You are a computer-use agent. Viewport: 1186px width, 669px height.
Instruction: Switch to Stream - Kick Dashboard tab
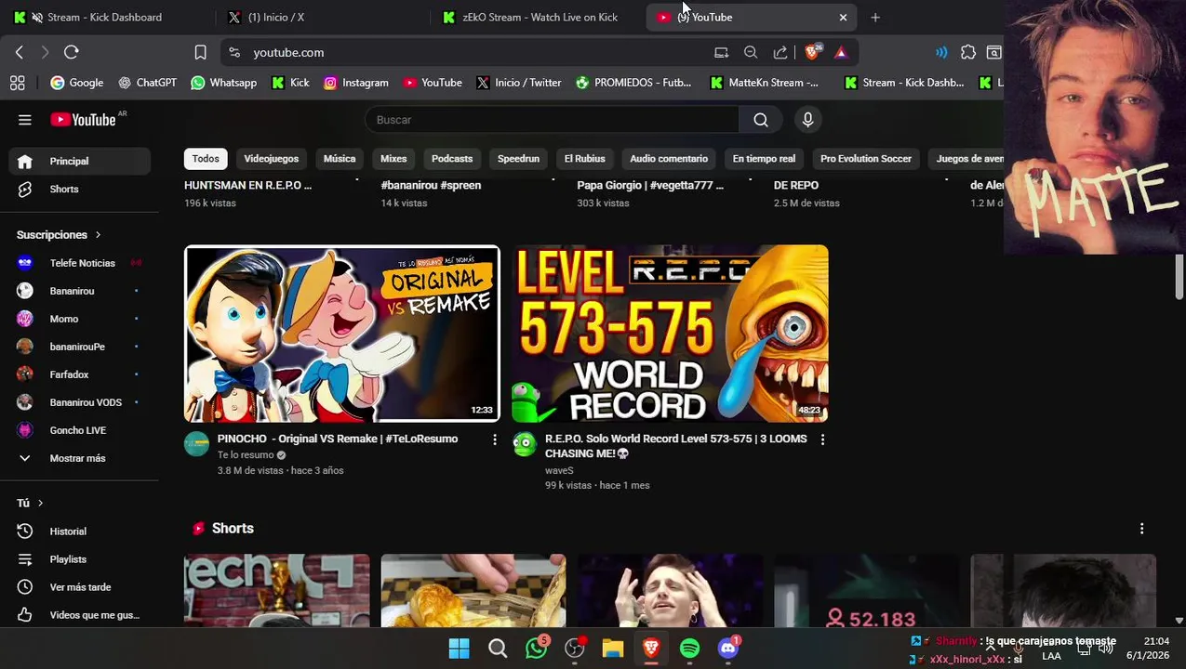[x=104, y=17]
